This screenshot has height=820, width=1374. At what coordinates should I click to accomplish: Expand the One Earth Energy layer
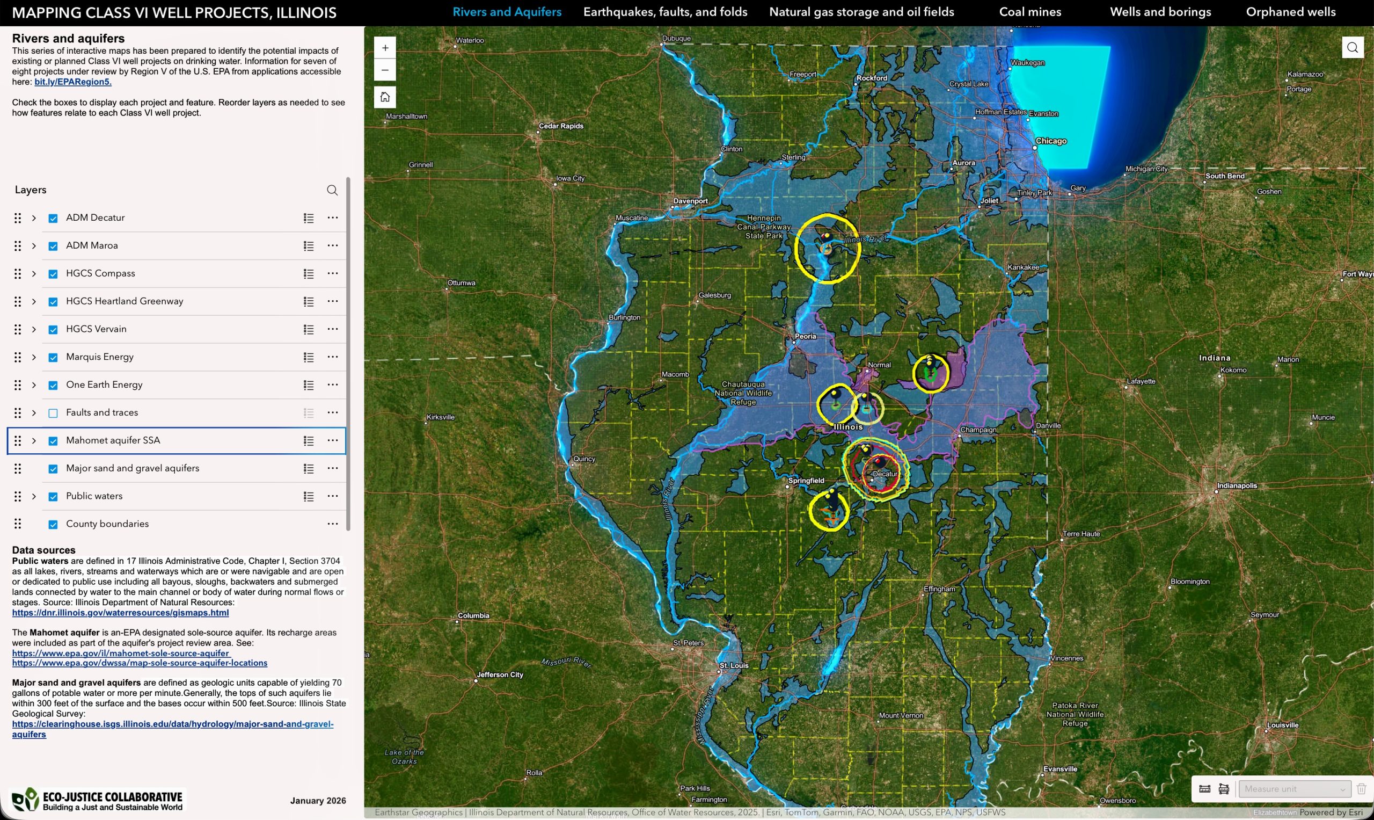(34, 384)
